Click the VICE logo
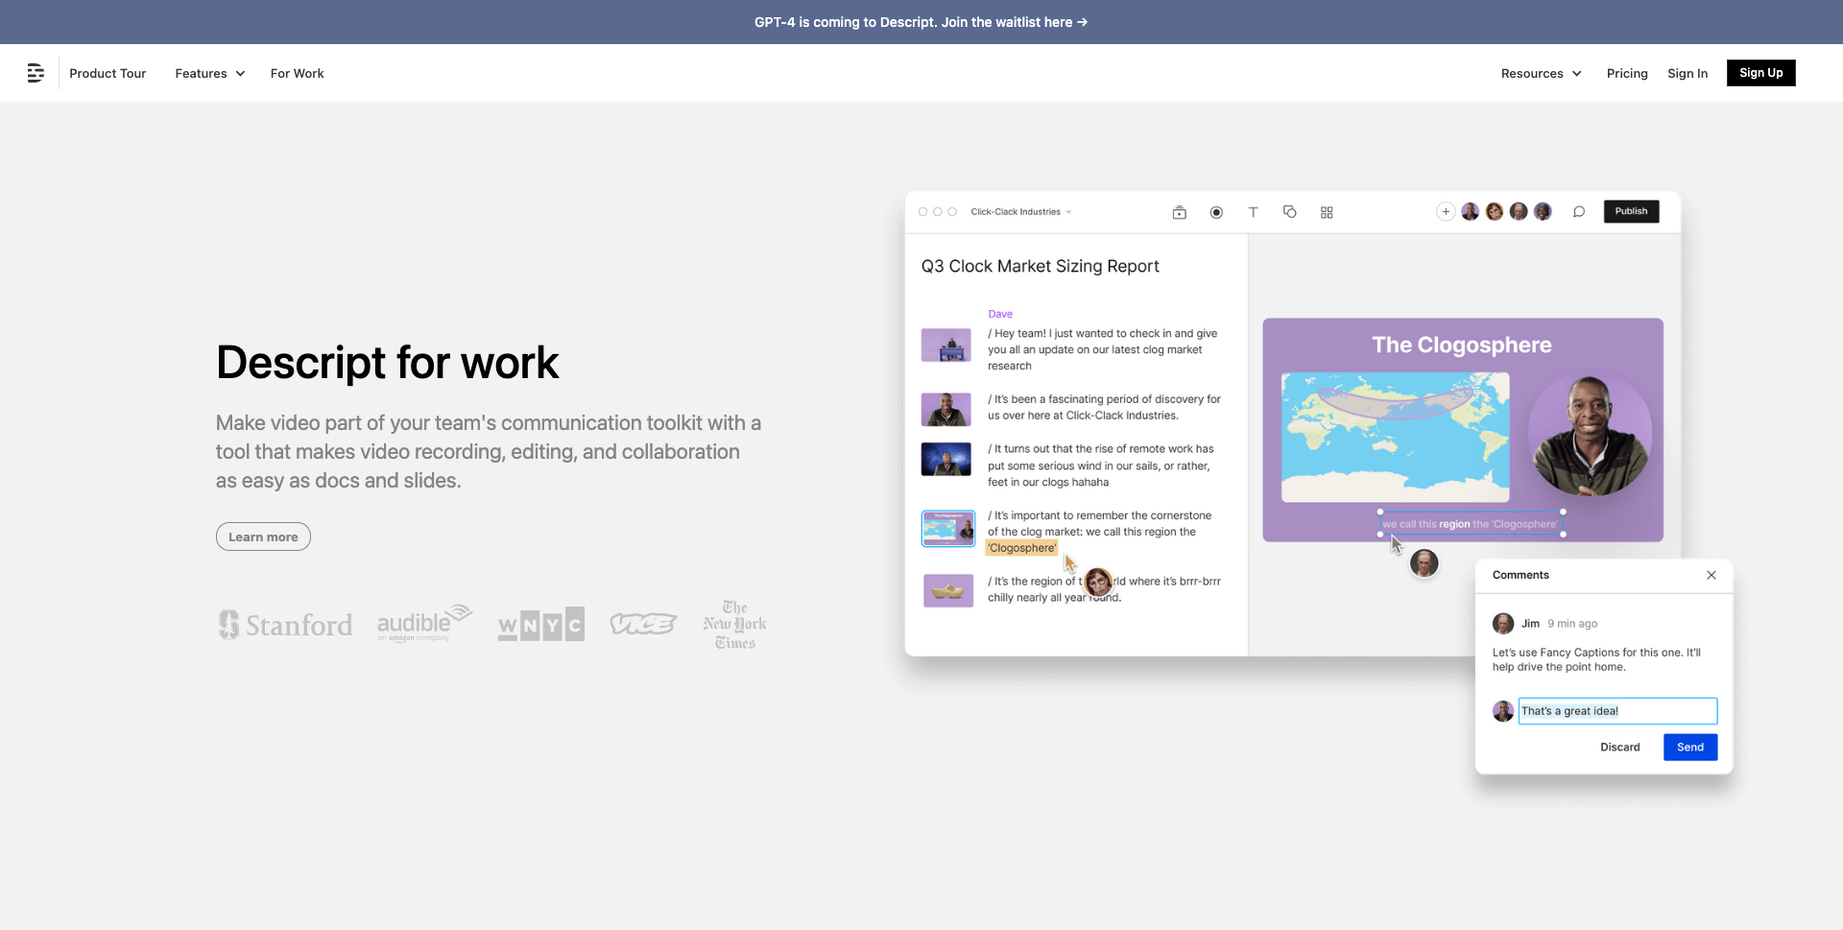The image size is (1843, 930). pos(643,625)
